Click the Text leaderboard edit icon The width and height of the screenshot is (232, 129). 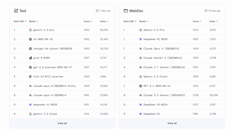[16, 11]
